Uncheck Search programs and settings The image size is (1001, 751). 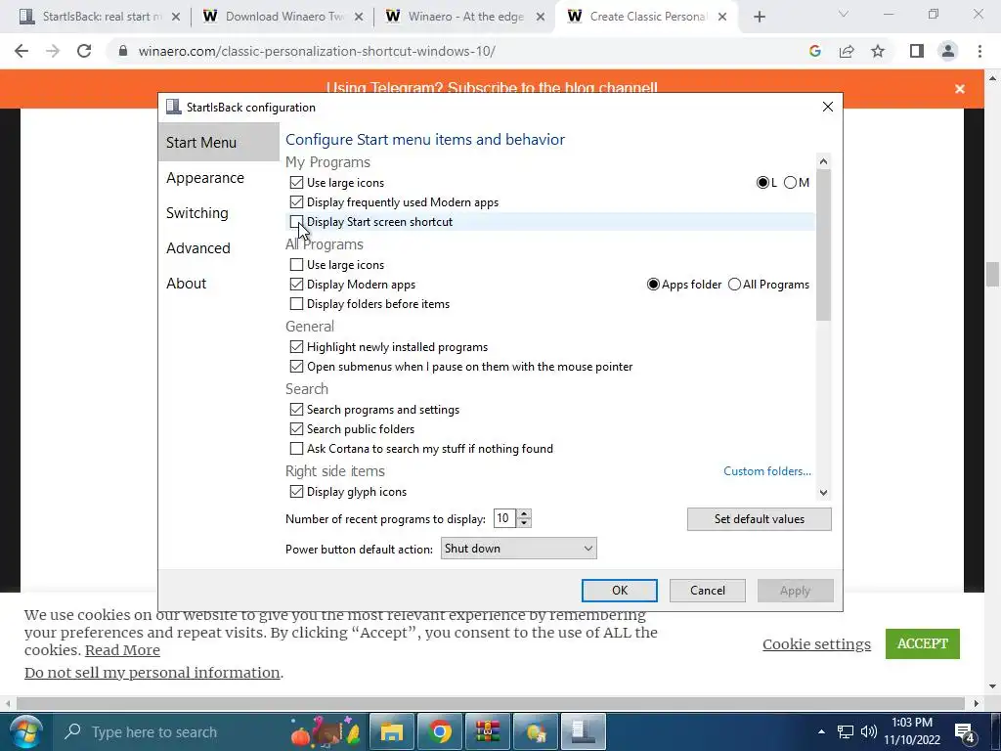click(296, 410)
